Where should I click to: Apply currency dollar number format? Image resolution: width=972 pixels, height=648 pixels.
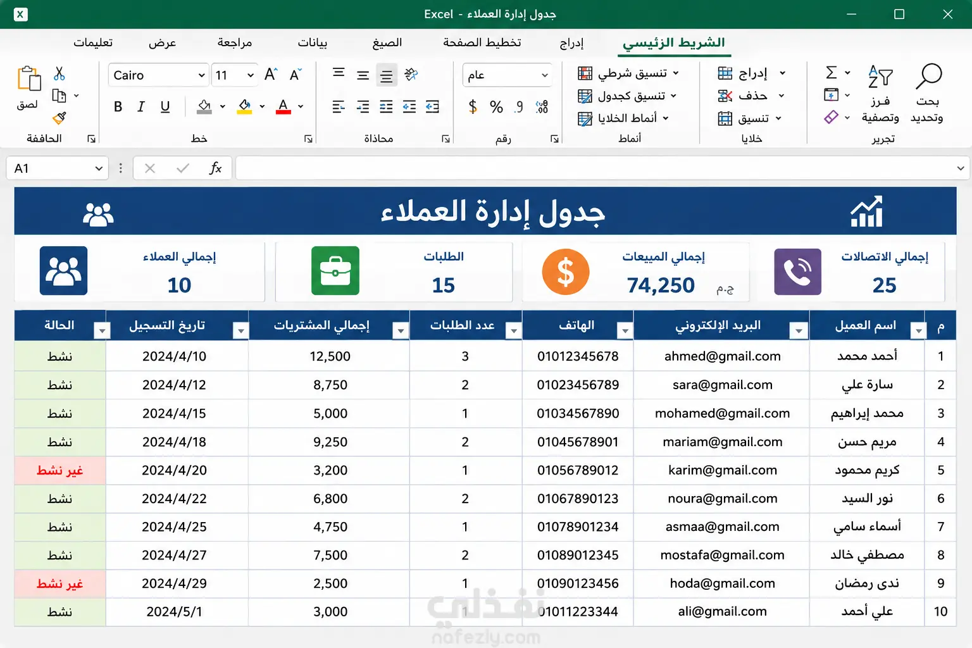tap(472, 107)
